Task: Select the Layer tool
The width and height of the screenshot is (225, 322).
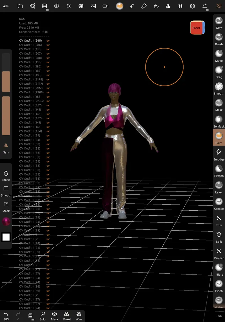Action: click(219, 187)
